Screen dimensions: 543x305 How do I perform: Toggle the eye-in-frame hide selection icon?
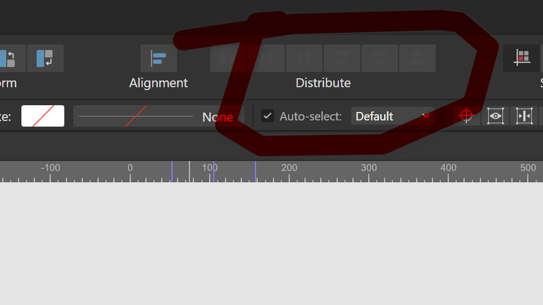(495, 116)
